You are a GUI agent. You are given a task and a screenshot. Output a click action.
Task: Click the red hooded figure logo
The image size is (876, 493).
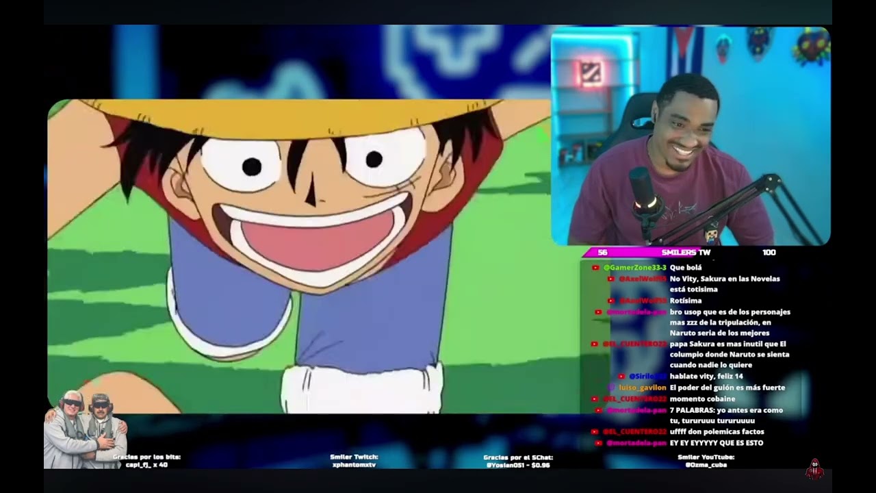pos(814,469)
